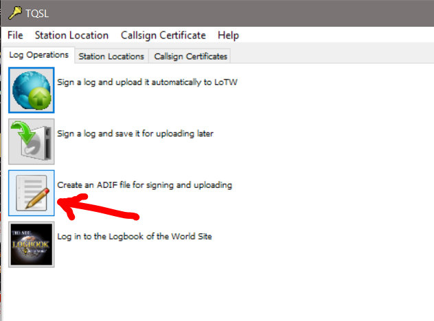
Task: Click the create ADIF file notepad icon
Action: tap(32, 193)
